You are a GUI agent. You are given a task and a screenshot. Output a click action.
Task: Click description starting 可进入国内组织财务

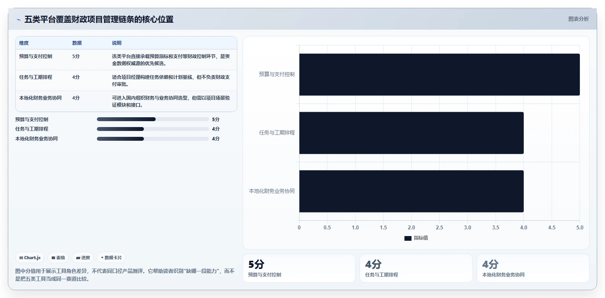(171, 102)
